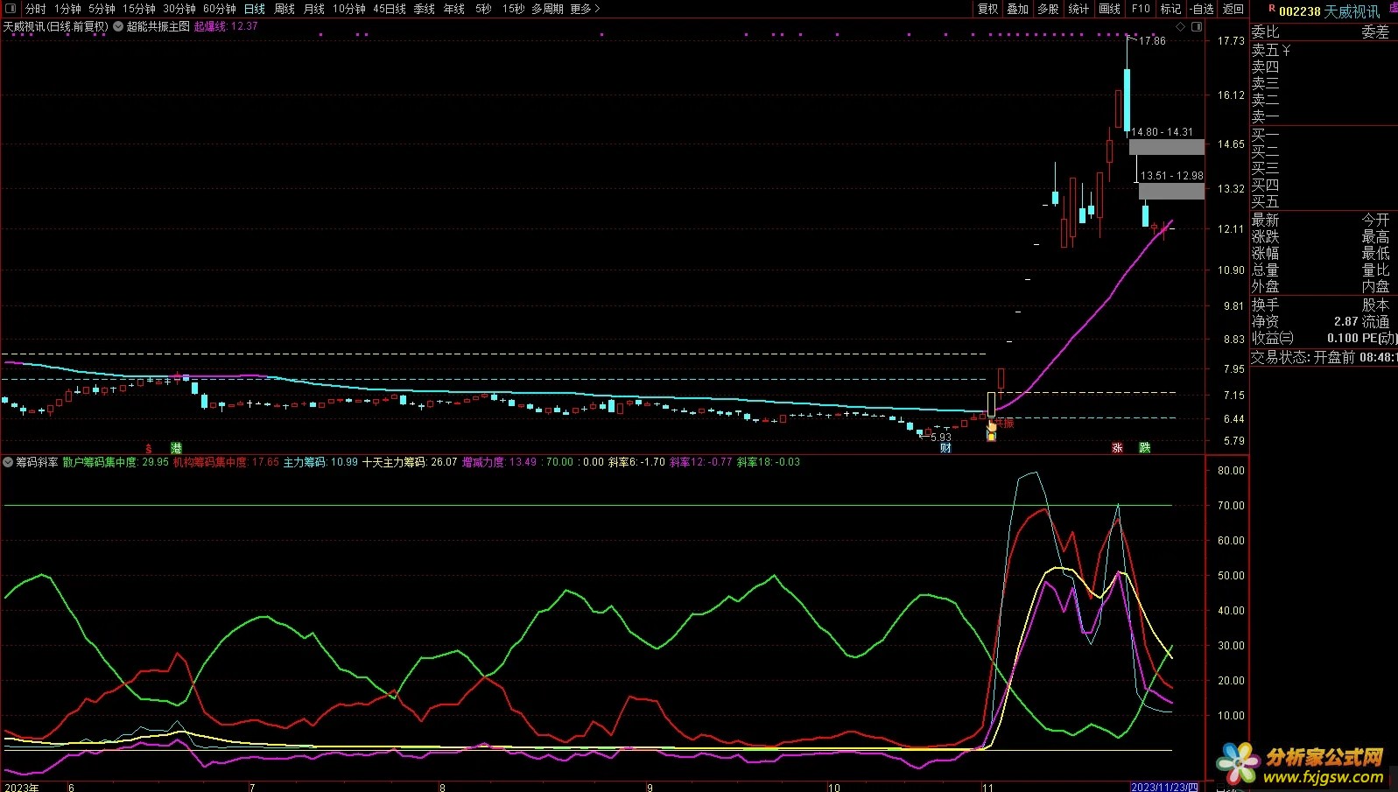The width and height of the screenshot is (1398, 792).
Task: Click the 天威视讯 stock name in quote panel
Action: (1352, 11)
